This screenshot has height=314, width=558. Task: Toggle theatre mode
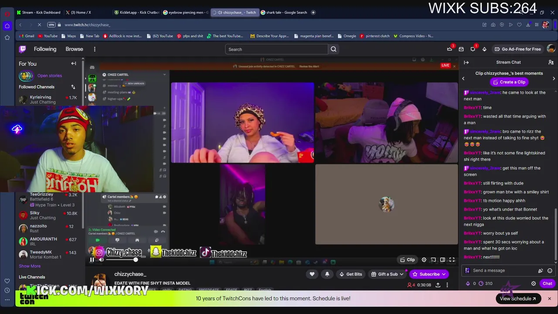[x=442, y=260]
